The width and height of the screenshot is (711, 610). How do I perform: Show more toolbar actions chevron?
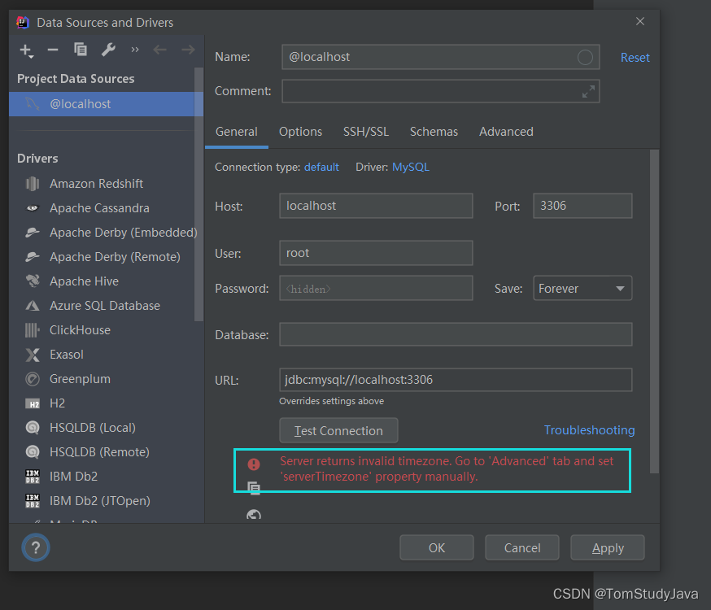pos(135,50)
